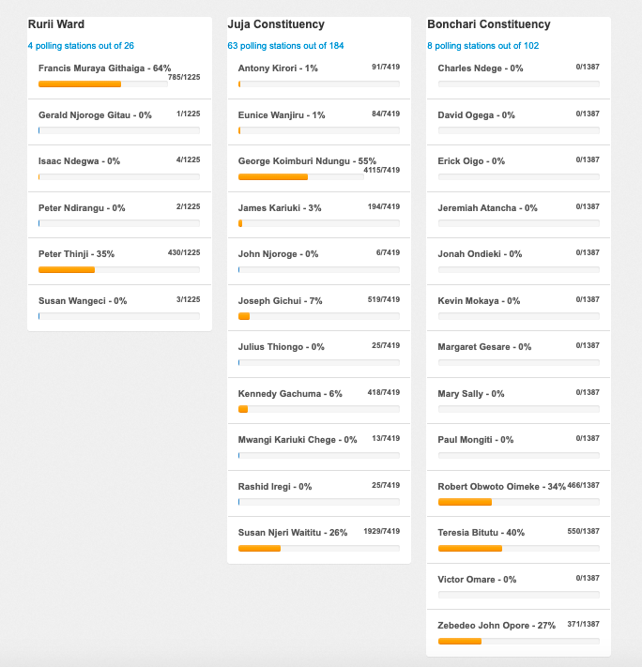Viewport: 642px width, 667px height.
Task: Select the Susan Njeri Waititu entry
Action: (319, 540)
